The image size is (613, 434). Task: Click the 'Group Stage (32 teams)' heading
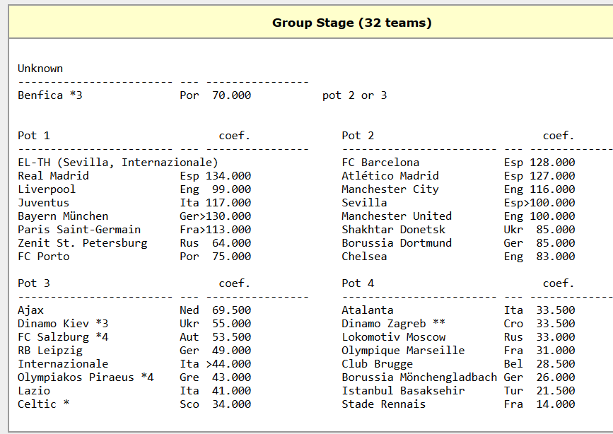pos(352,23)
